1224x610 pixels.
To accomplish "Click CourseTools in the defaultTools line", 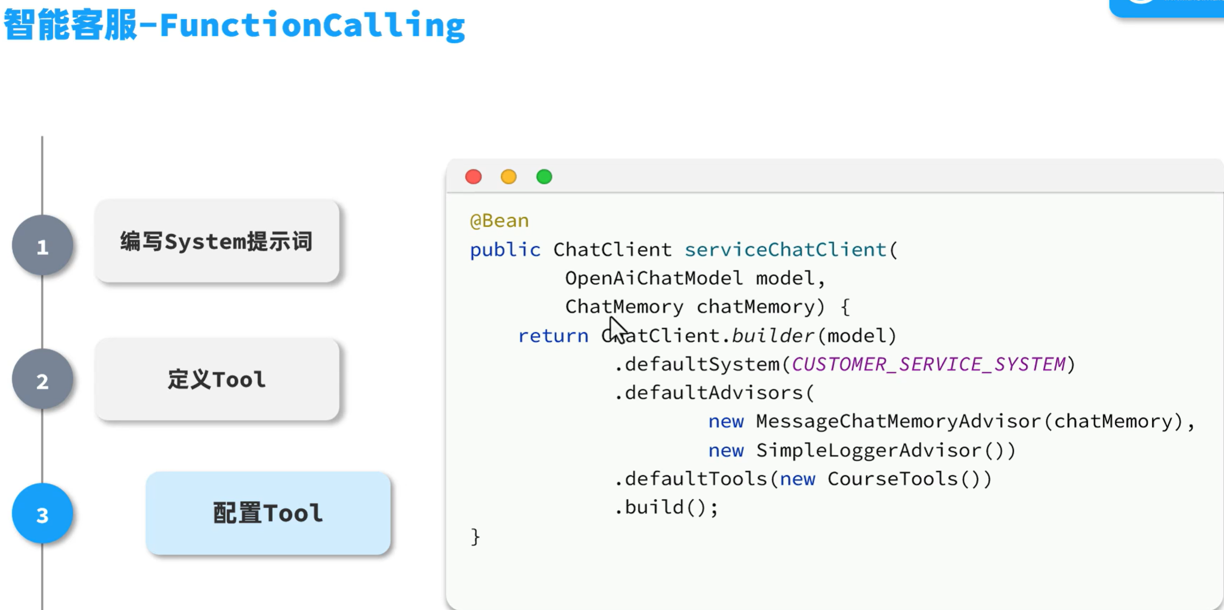I will pos(893,479).
